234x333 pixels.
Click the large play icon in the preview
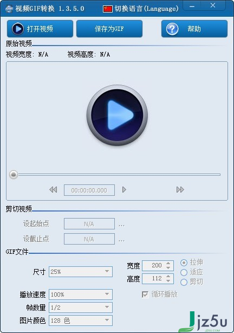coord(117,115)
